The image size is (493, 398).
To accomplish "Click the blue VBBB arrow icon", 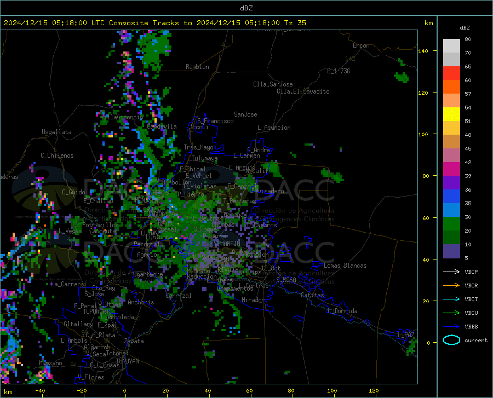I will coord(451,327).
